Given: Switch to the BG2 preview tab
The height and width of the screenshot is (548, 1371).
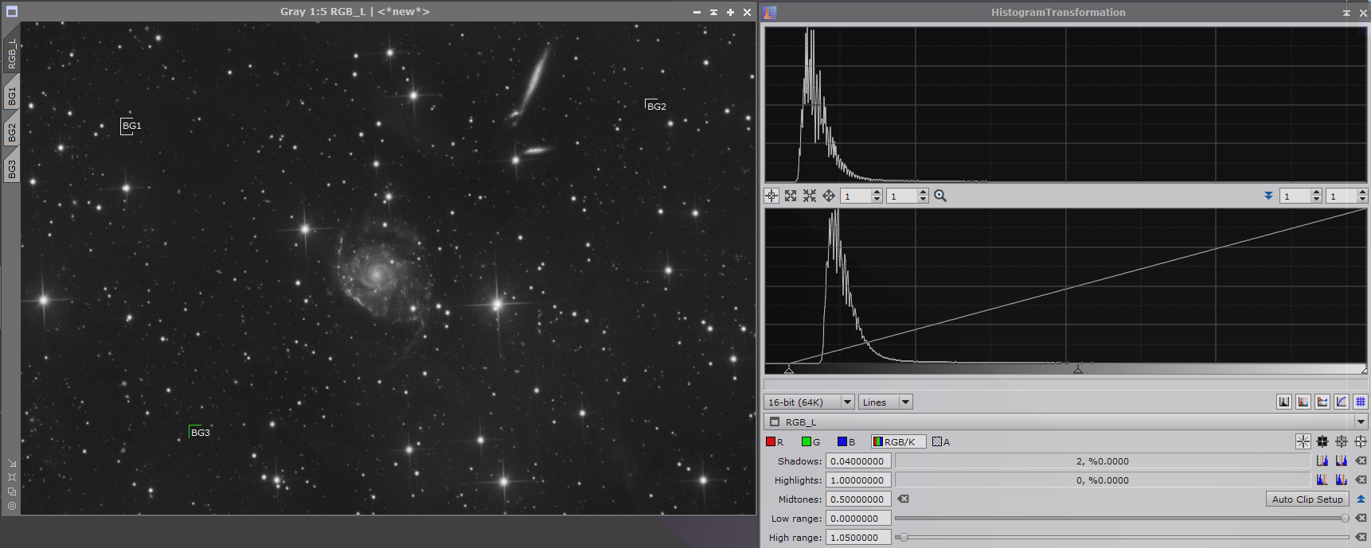Looking at the screenshot, I should (x=12, y=132).
